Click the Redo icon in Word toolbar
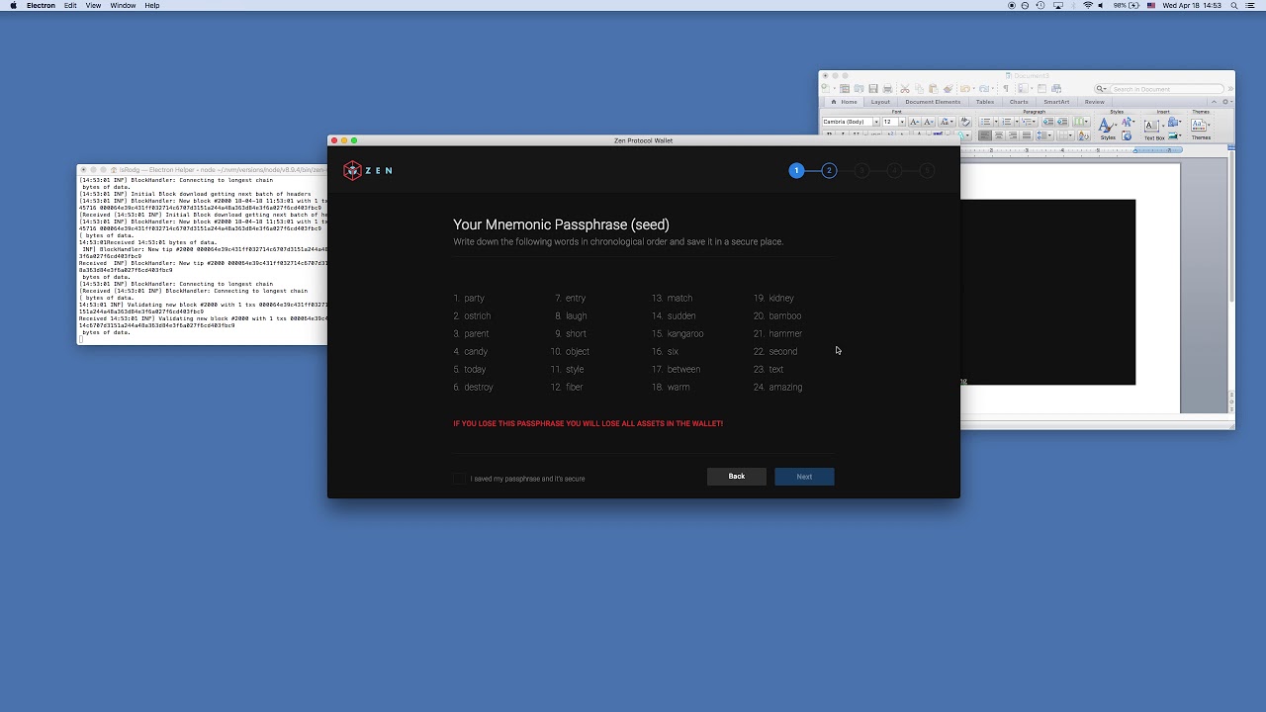Viewport: 1266px width, 712px height. [984, 89]
